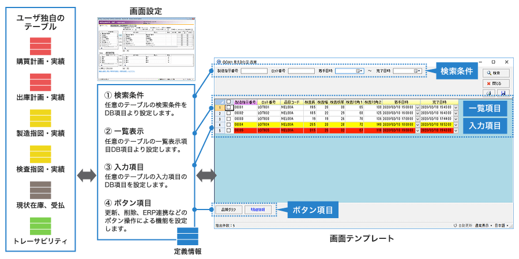Click the 閉じる button with red X
The image size is (519, 259).
tap(497, 83)
